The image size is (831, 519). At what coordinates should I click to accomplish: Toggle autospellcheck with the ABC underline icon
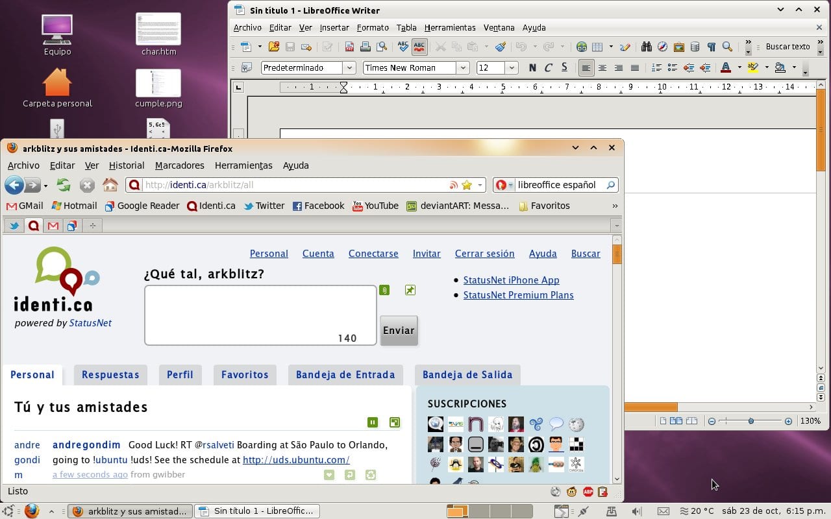point(419,47)
